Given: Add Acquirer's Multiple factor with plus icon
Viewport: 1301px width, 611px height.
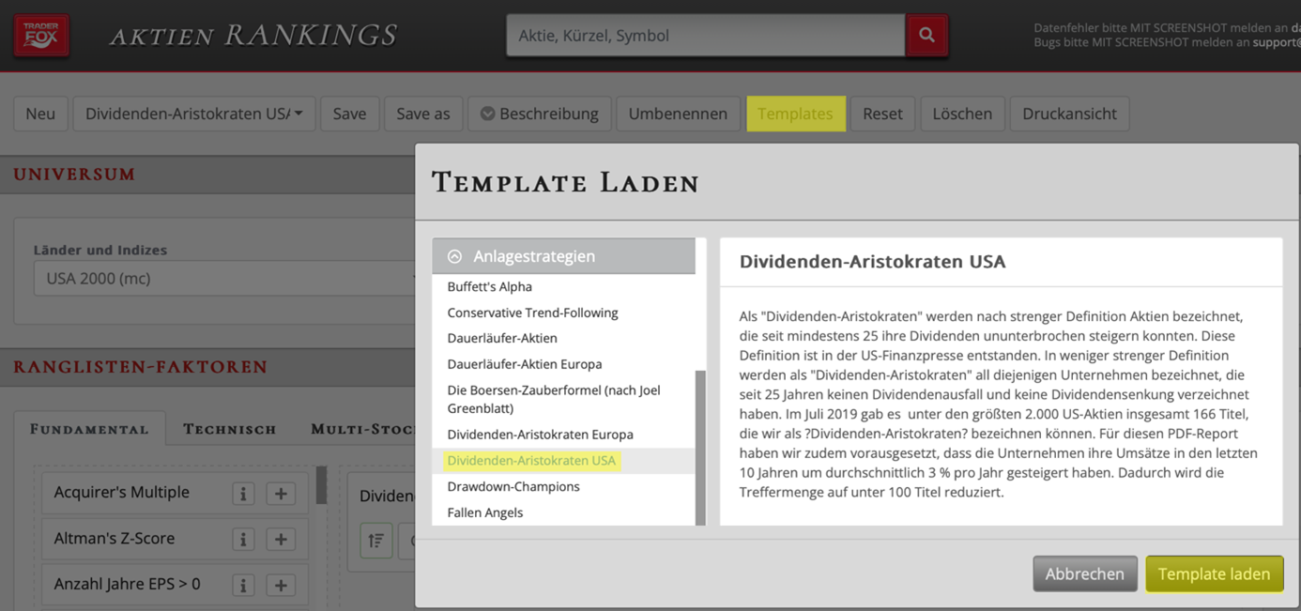Looking at the screenshot, I should (x=281, y=494).
